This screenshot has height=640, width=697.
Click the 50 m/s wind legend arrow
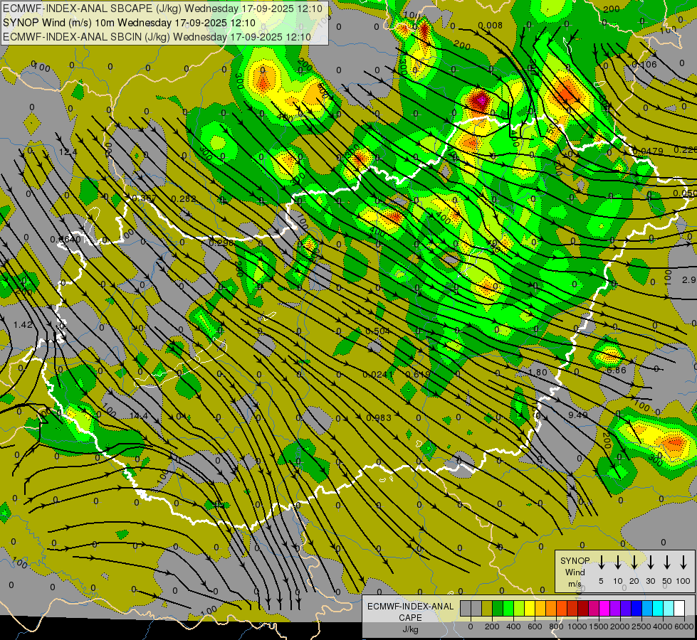click(667, 562)
